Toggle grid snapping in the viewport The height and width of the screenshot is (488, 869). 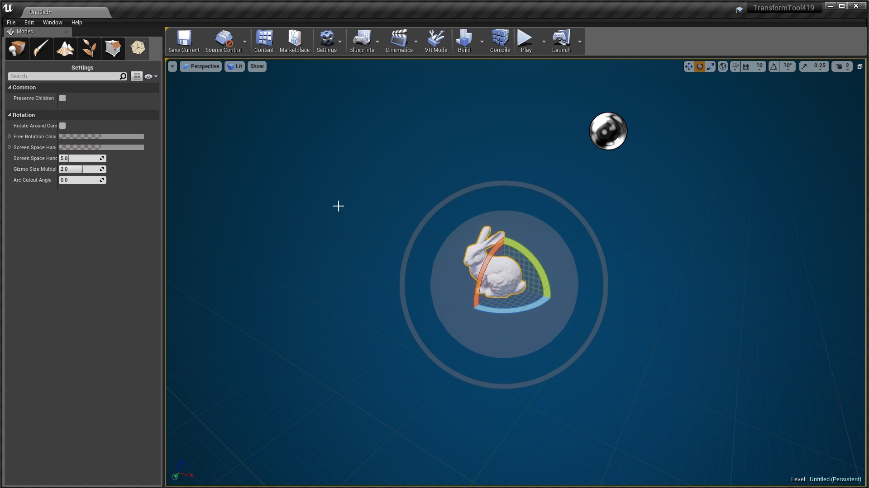tap(746, 66)
